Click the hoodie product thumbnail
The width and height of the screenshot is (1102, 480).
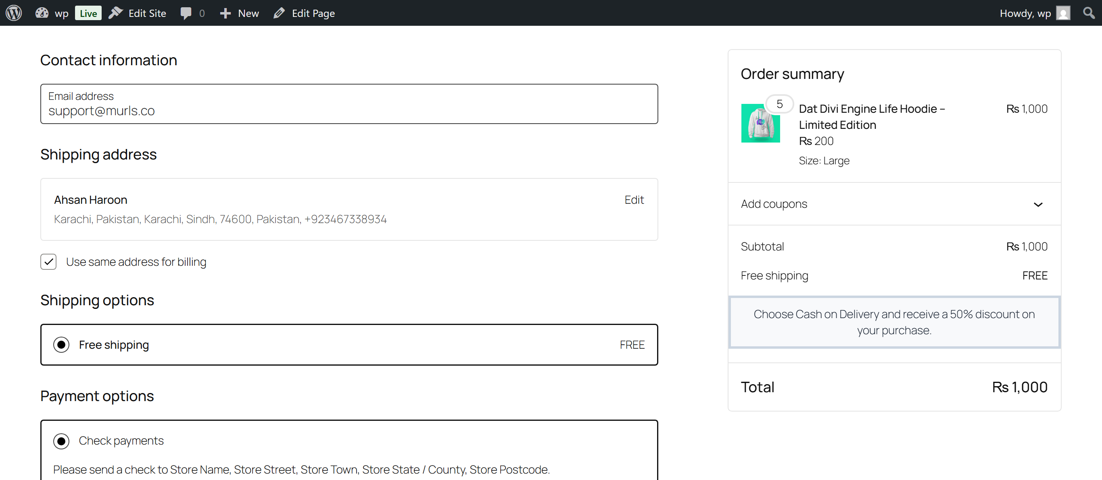(x=760, y=123)
